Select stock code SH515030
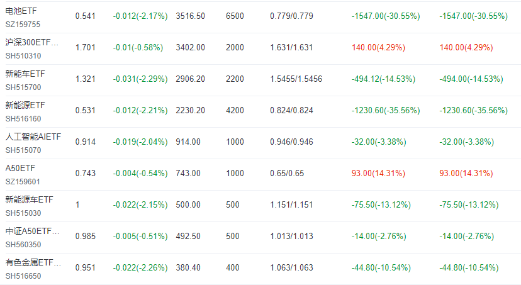Image resolution: width=521 pixels, height=285 pixels. point(23,213)
